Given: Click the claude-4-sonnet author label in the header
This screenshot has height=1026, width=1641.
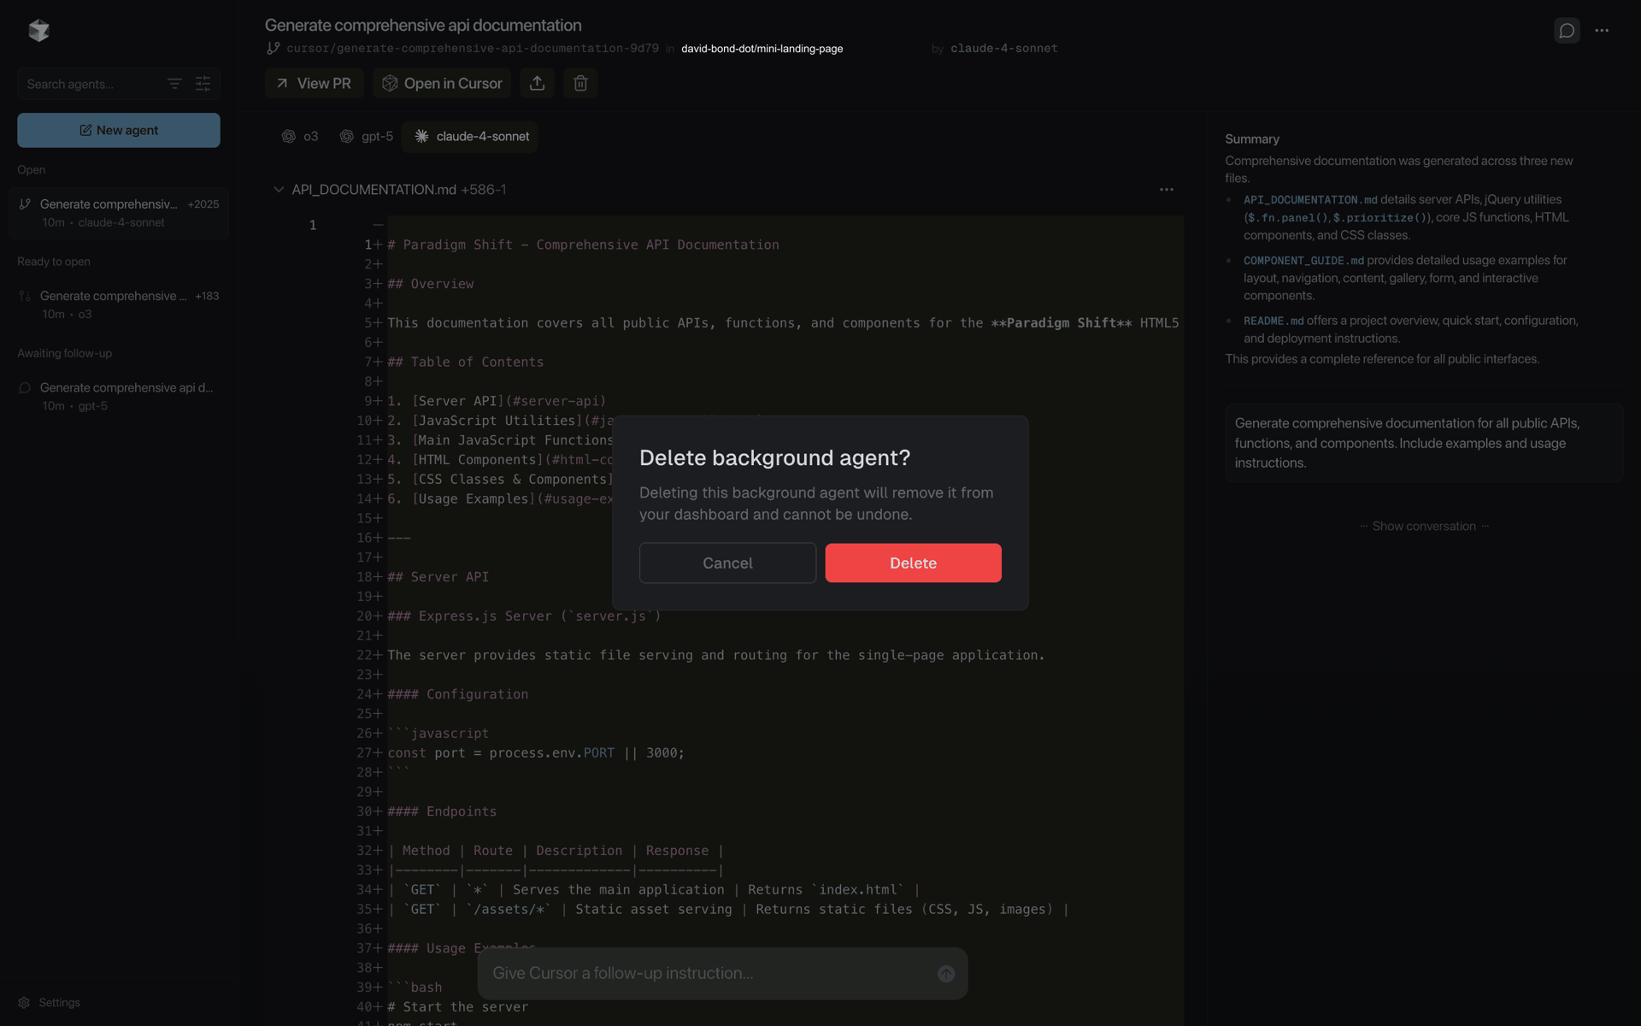Looking at the screenshot, I should point(1003,48).
